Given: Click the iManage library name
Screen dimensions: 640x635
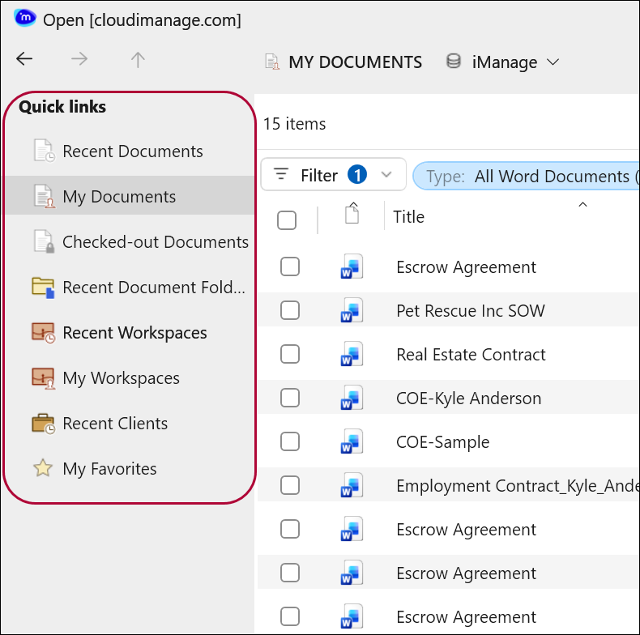Looking at the screenshot, I should 505,62.
